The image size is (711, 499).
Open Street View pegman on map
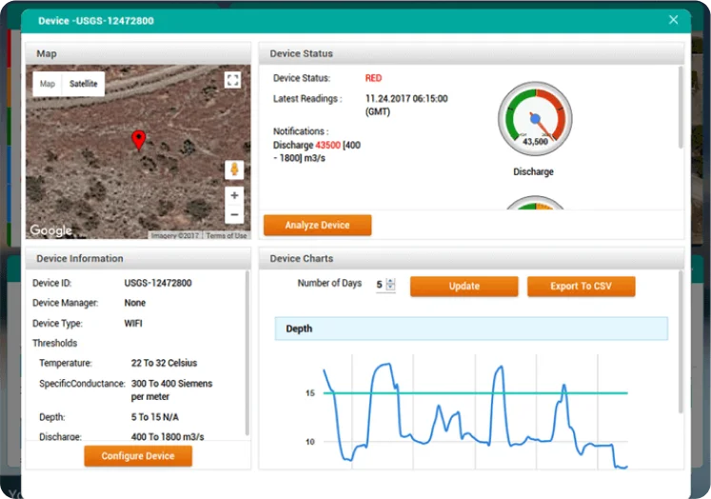[x=233, y=170]
